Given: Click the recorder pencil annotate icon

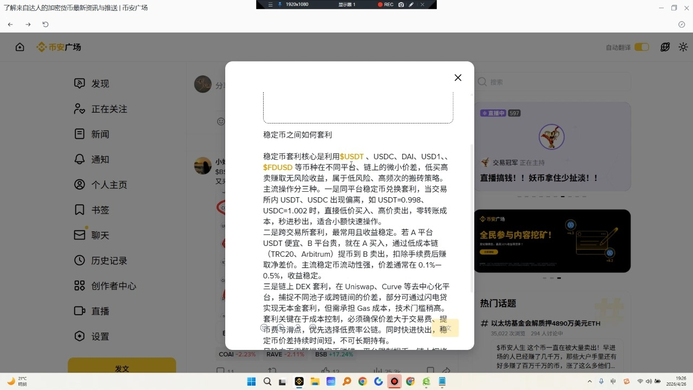Looking at the screenshot, I should tap(411, 4).
